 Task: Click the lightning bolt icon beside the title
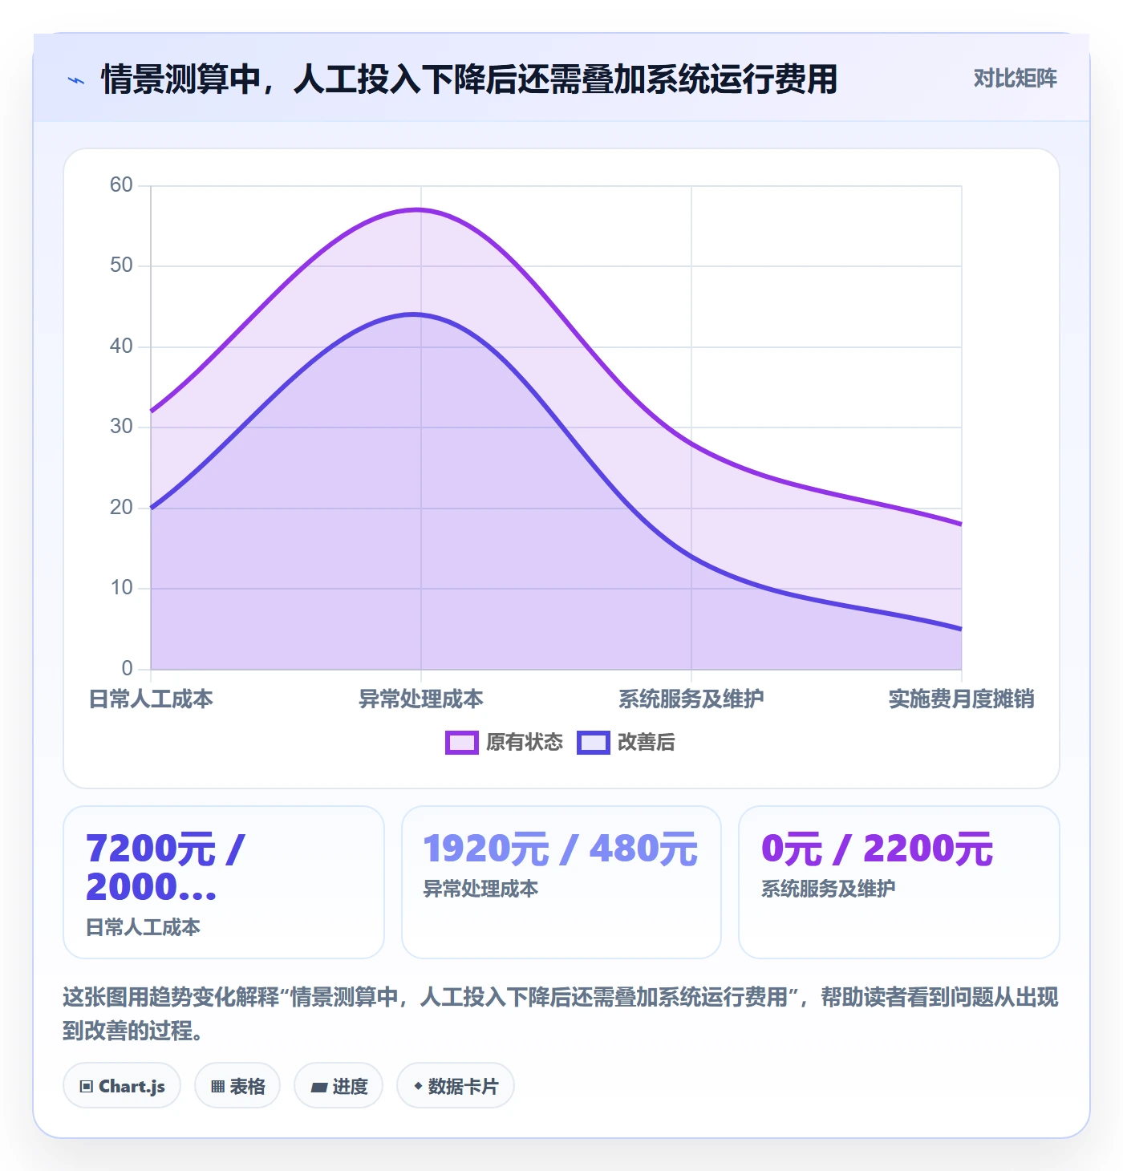coord(76,80)
